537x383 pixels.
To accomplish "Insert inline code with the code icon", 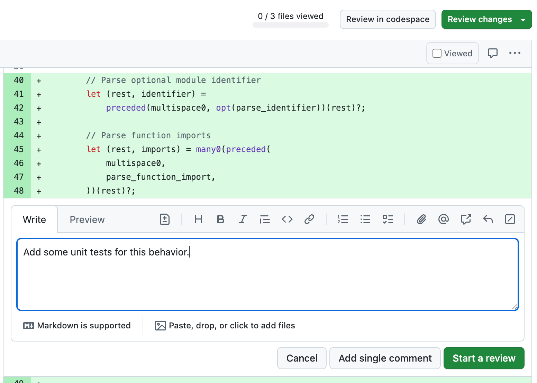I will 287,219.
